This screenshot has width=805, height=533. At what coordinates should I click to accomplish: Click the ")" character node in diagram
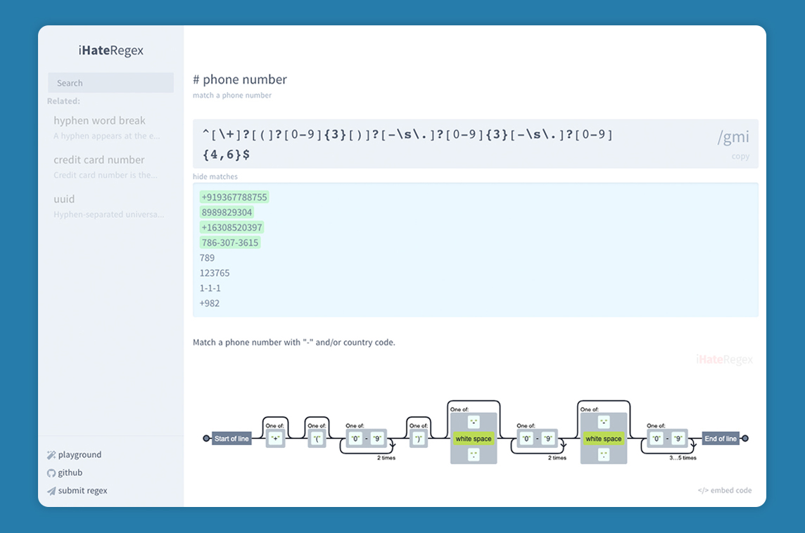[419, 439]
